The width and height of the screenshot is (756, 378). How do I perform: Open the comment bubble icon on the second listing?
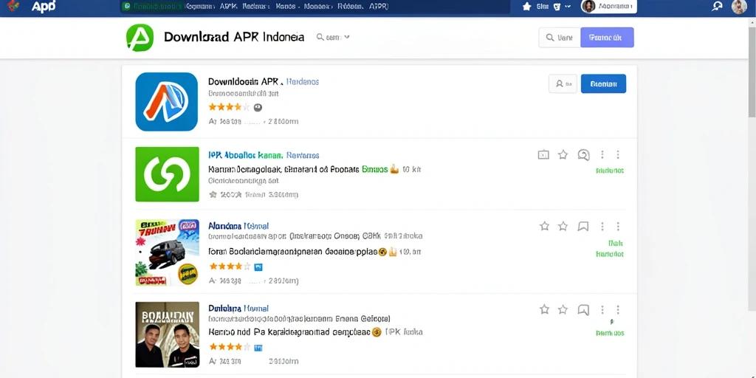(583, 155)
